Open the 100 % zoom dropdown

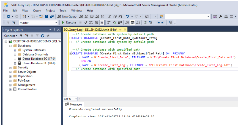(x=70, y=99)
